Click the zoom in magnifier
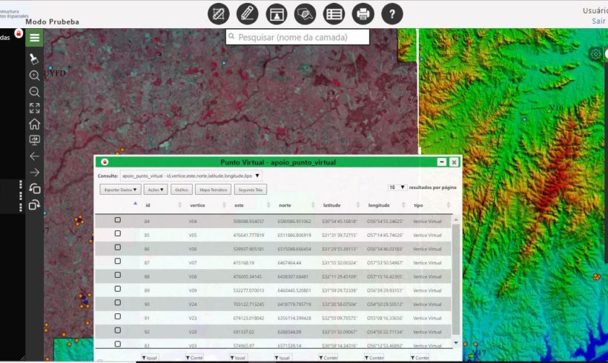Viewport: 608px width, 363px height. point(34,75)
